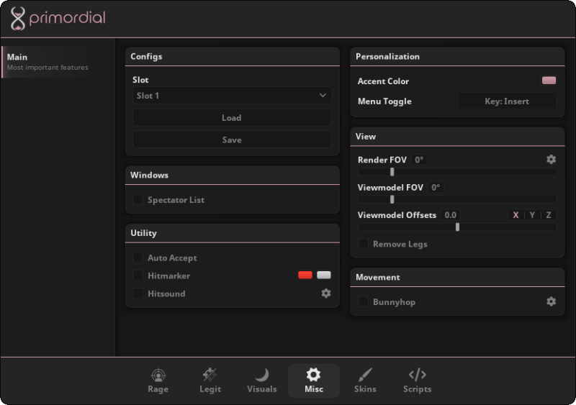Click the Movement panel header
This screenshot has height=405, width=576.
click(x=457, y=277)
